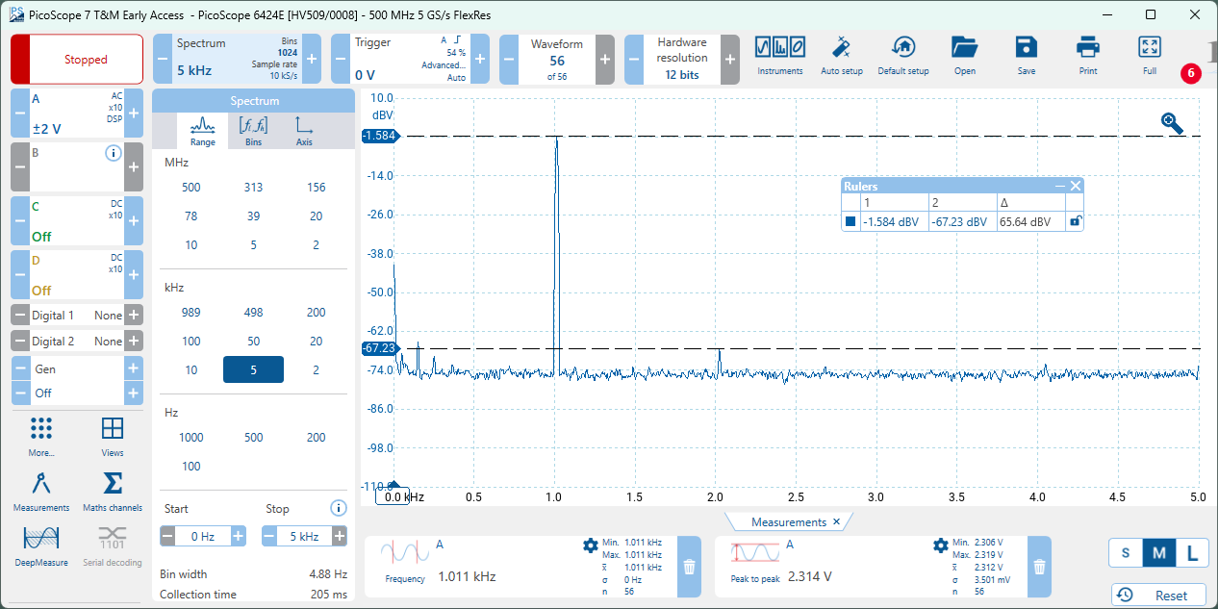The height and width of the screenshot is (609, 1218).
Task: Increase channel A range with plus
Action: click(x=134, y=114)
